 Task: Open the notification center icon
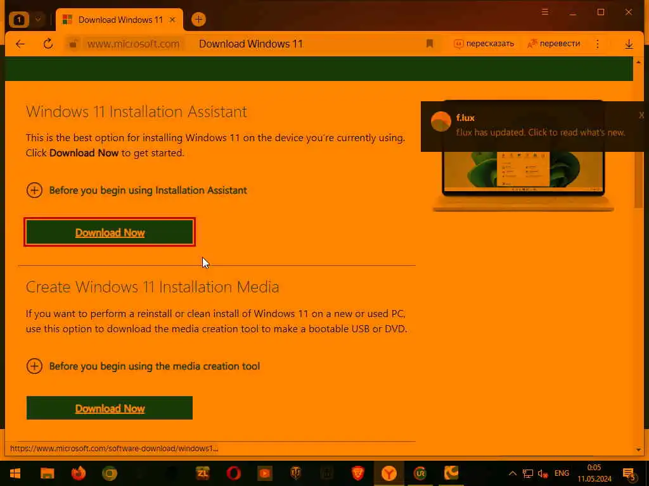coord(629,473)
